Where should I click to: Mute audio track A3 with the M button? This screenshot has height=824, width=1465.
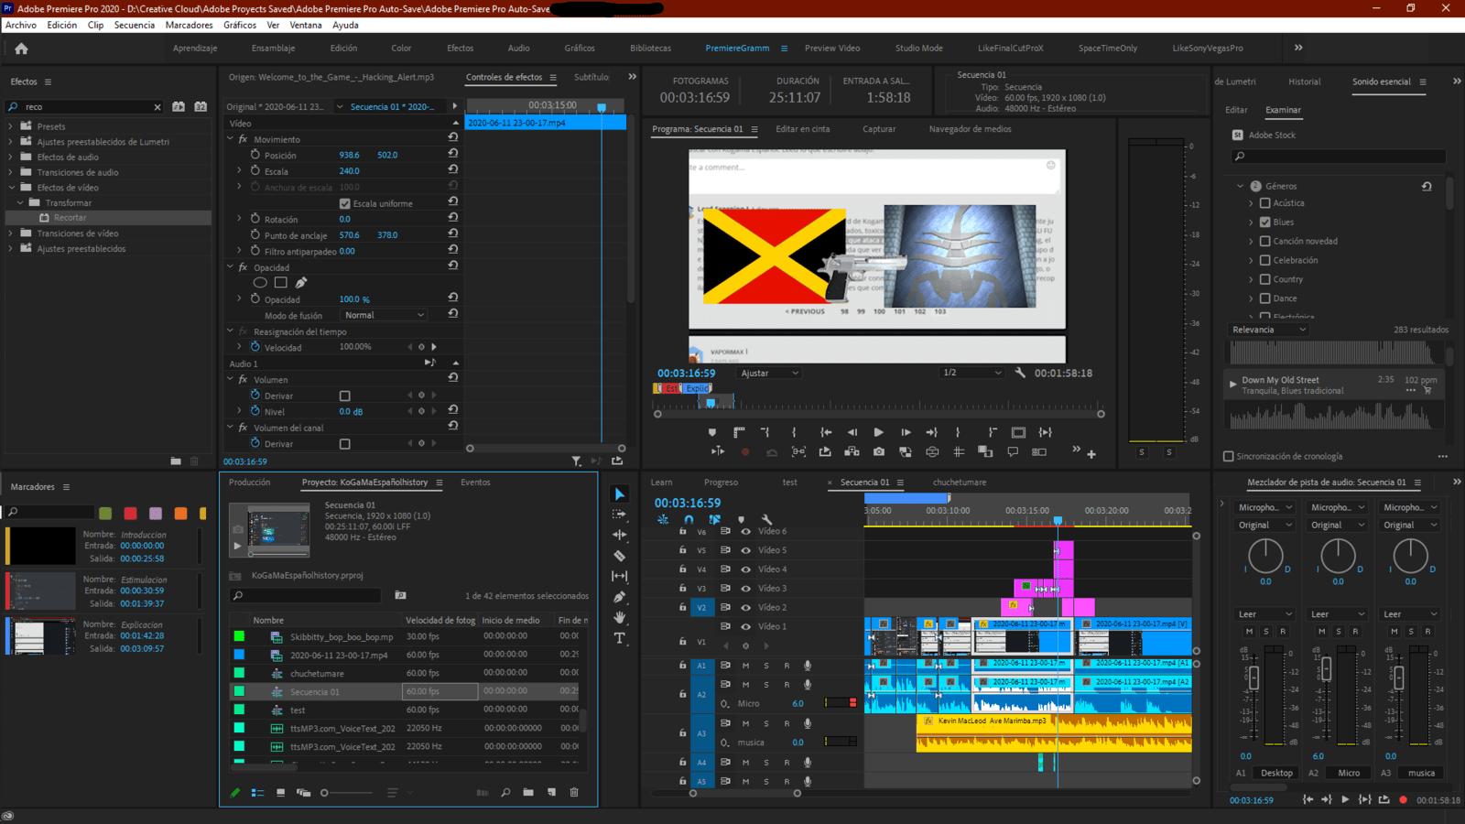pos(744,722)
